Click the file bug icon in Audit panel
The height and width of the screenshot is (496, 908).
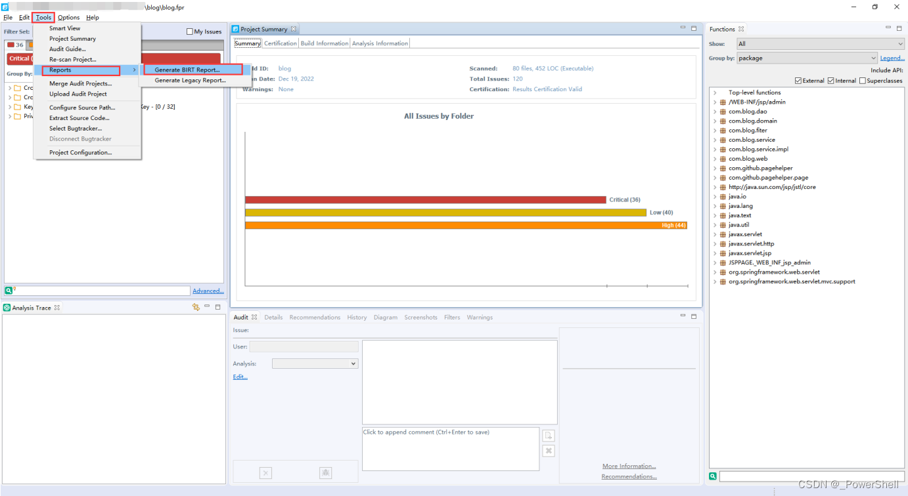point(325,472)
